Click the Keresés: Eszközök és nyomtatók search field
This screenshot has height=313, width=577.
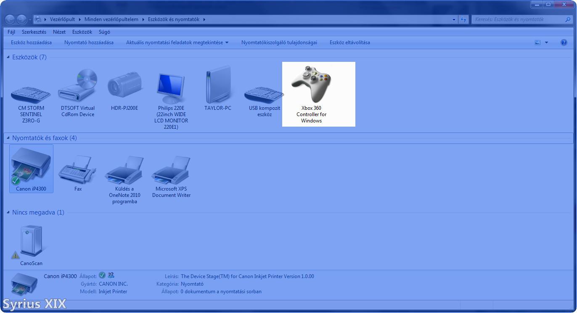click(x=521, y=19)
